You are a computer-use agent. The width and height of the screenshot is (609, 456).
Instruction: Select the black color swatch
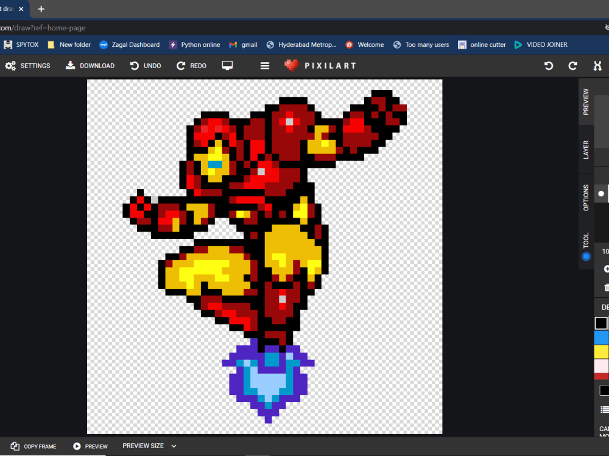tap(601, 323)
